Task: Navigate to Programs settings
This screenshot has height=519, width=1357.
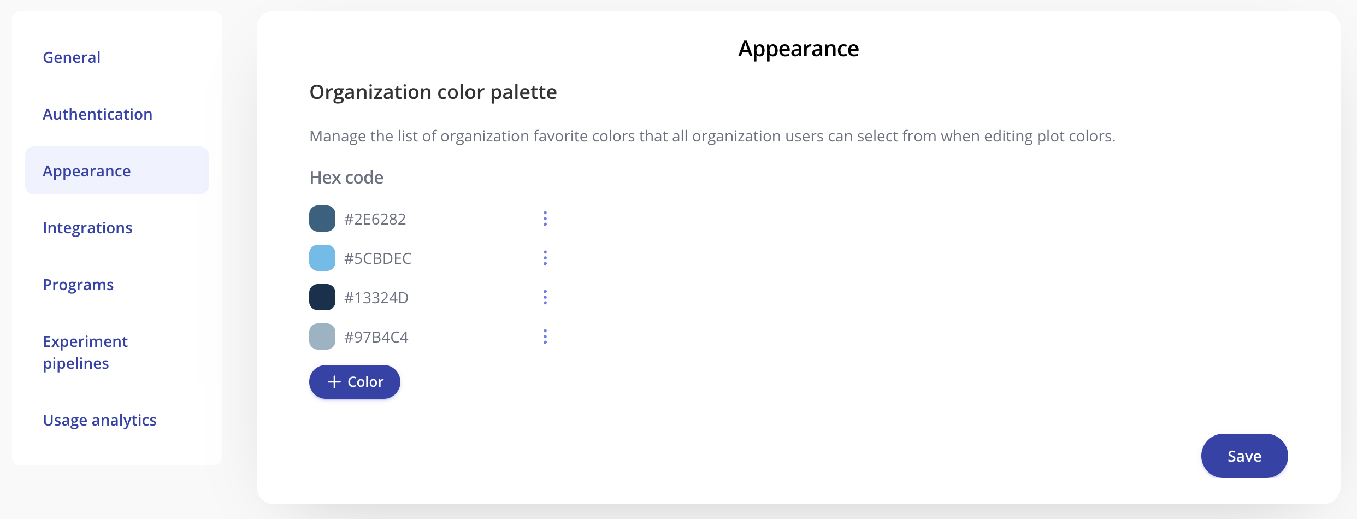Action: [x=78, y=285]
